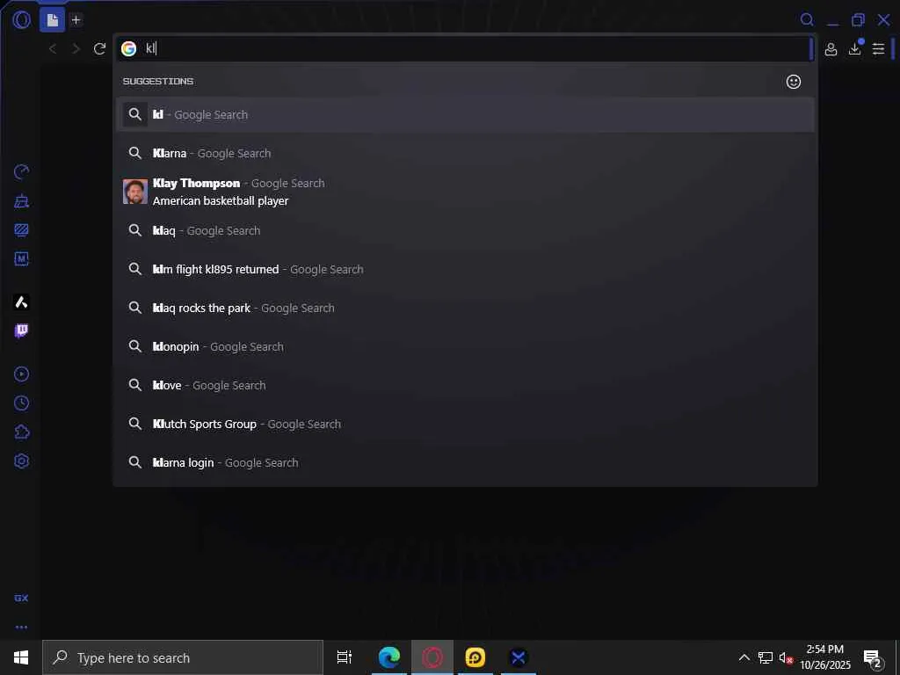
Task: Open History clock icon in sidebar
Action: (x=21, y=403)
